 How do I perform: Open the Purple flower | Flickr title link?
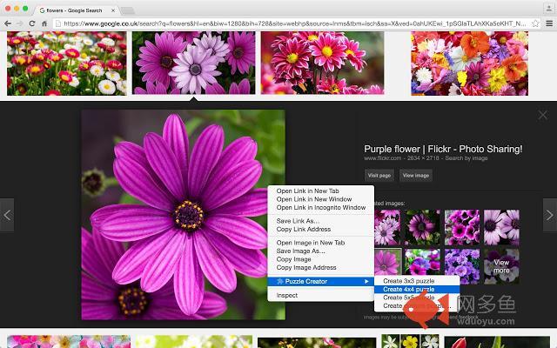443,149
